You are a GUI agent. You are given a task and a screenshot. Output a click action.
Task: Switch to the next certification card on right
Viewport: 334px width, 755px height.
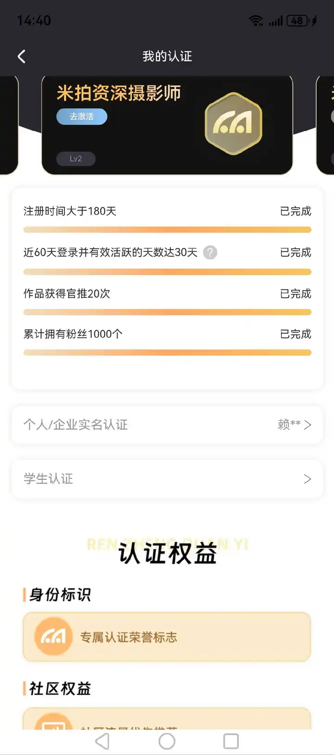click(x=326, y=125)
